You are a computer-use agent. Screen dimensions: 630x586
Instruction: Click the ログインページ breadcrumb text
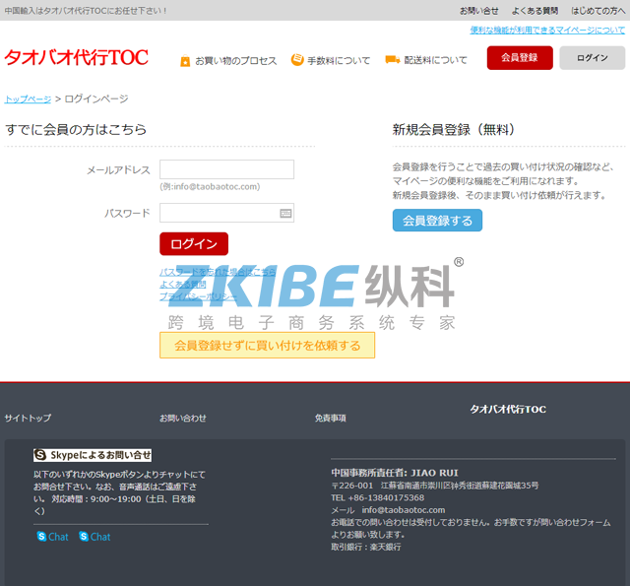click(x=96, y=98)
